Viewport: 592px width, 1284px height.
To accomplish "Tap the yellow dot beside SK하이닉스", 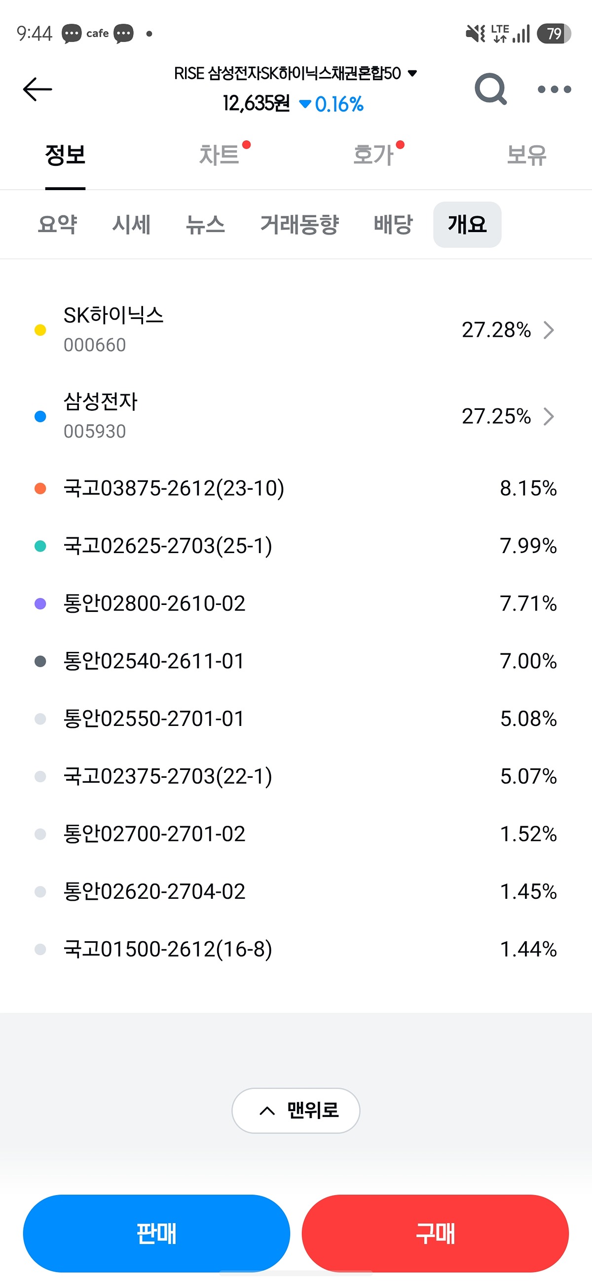I will pyautogui.click(x=40, y=330).
